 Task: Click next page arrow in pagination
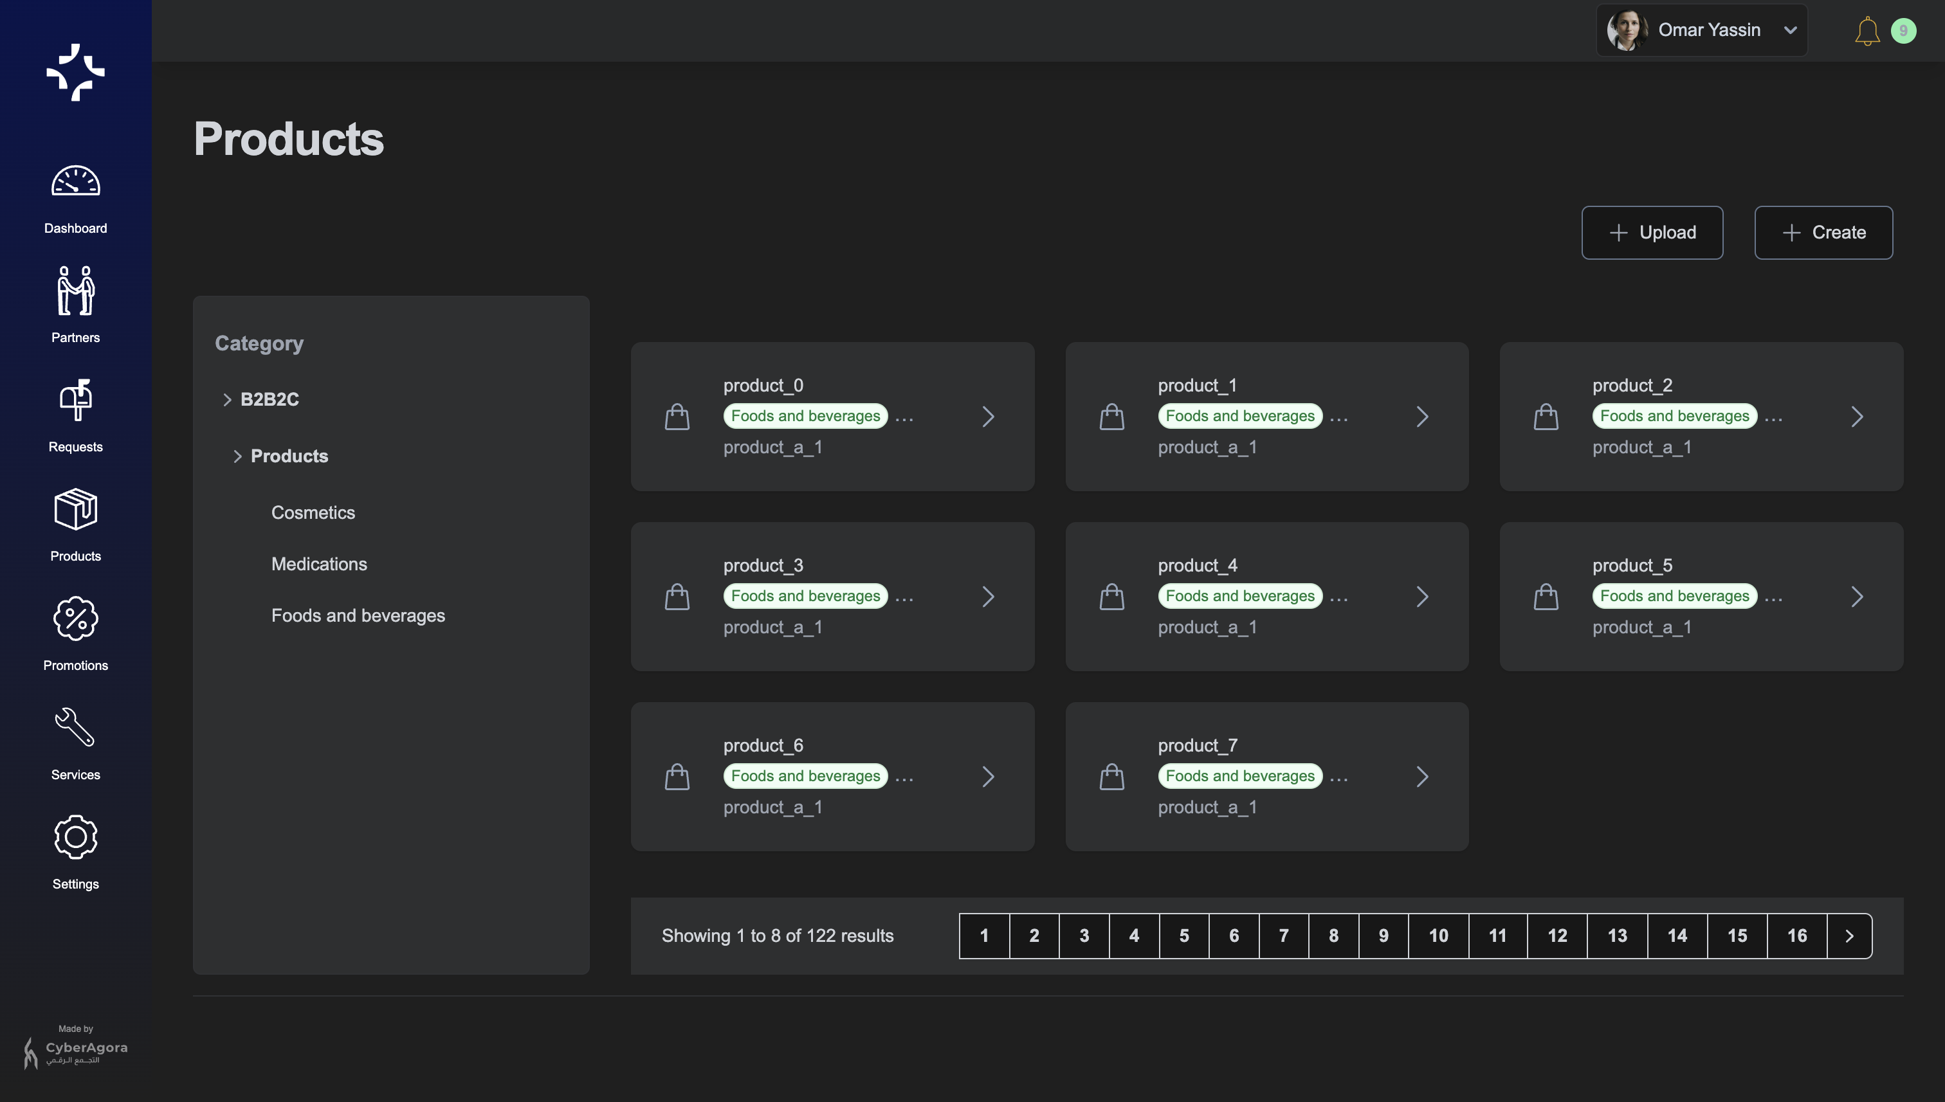[x=1849, y=935]
